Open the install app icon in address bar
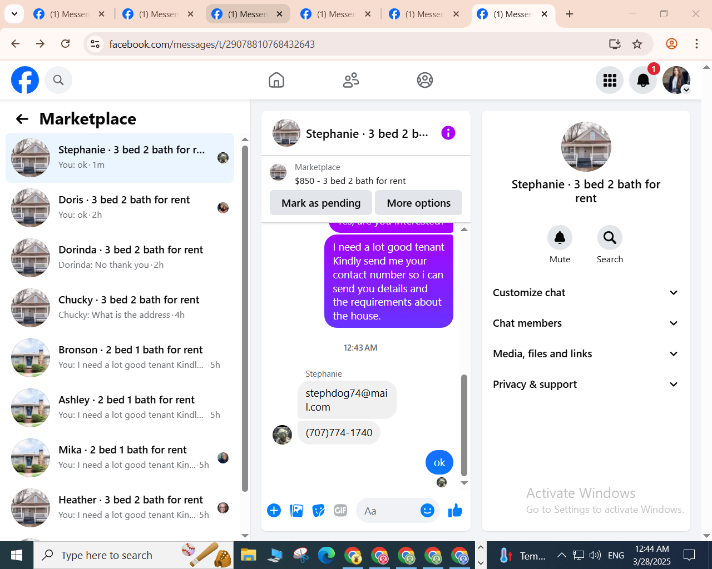The image size is (712, 569). [x=615, y=44]
